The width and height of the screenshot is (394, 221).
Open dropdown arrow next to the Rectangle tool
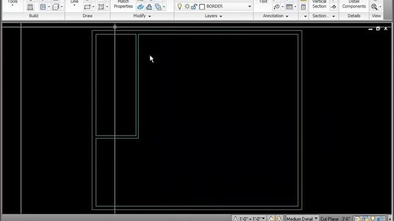pos(93,7)
